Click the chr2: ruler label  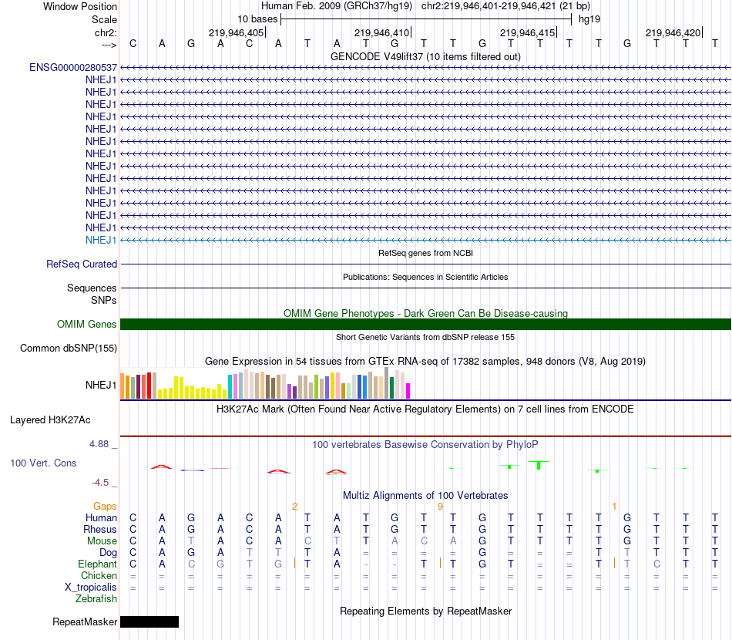coord(106,32)
